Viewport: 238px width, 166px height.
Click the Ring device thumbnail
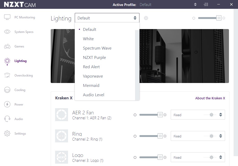tap(62, 136)
